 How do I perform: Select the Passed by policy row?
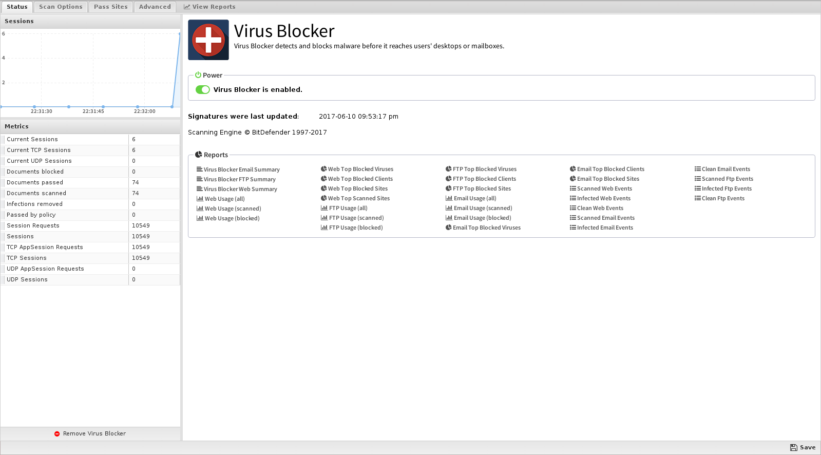point(90,215)
